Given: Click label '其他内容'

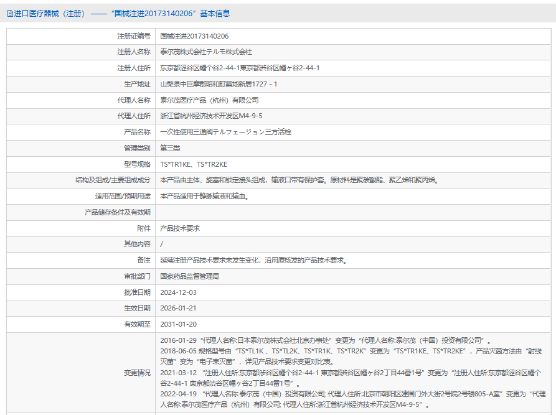Looking at the screenshot, I should 137,244.
